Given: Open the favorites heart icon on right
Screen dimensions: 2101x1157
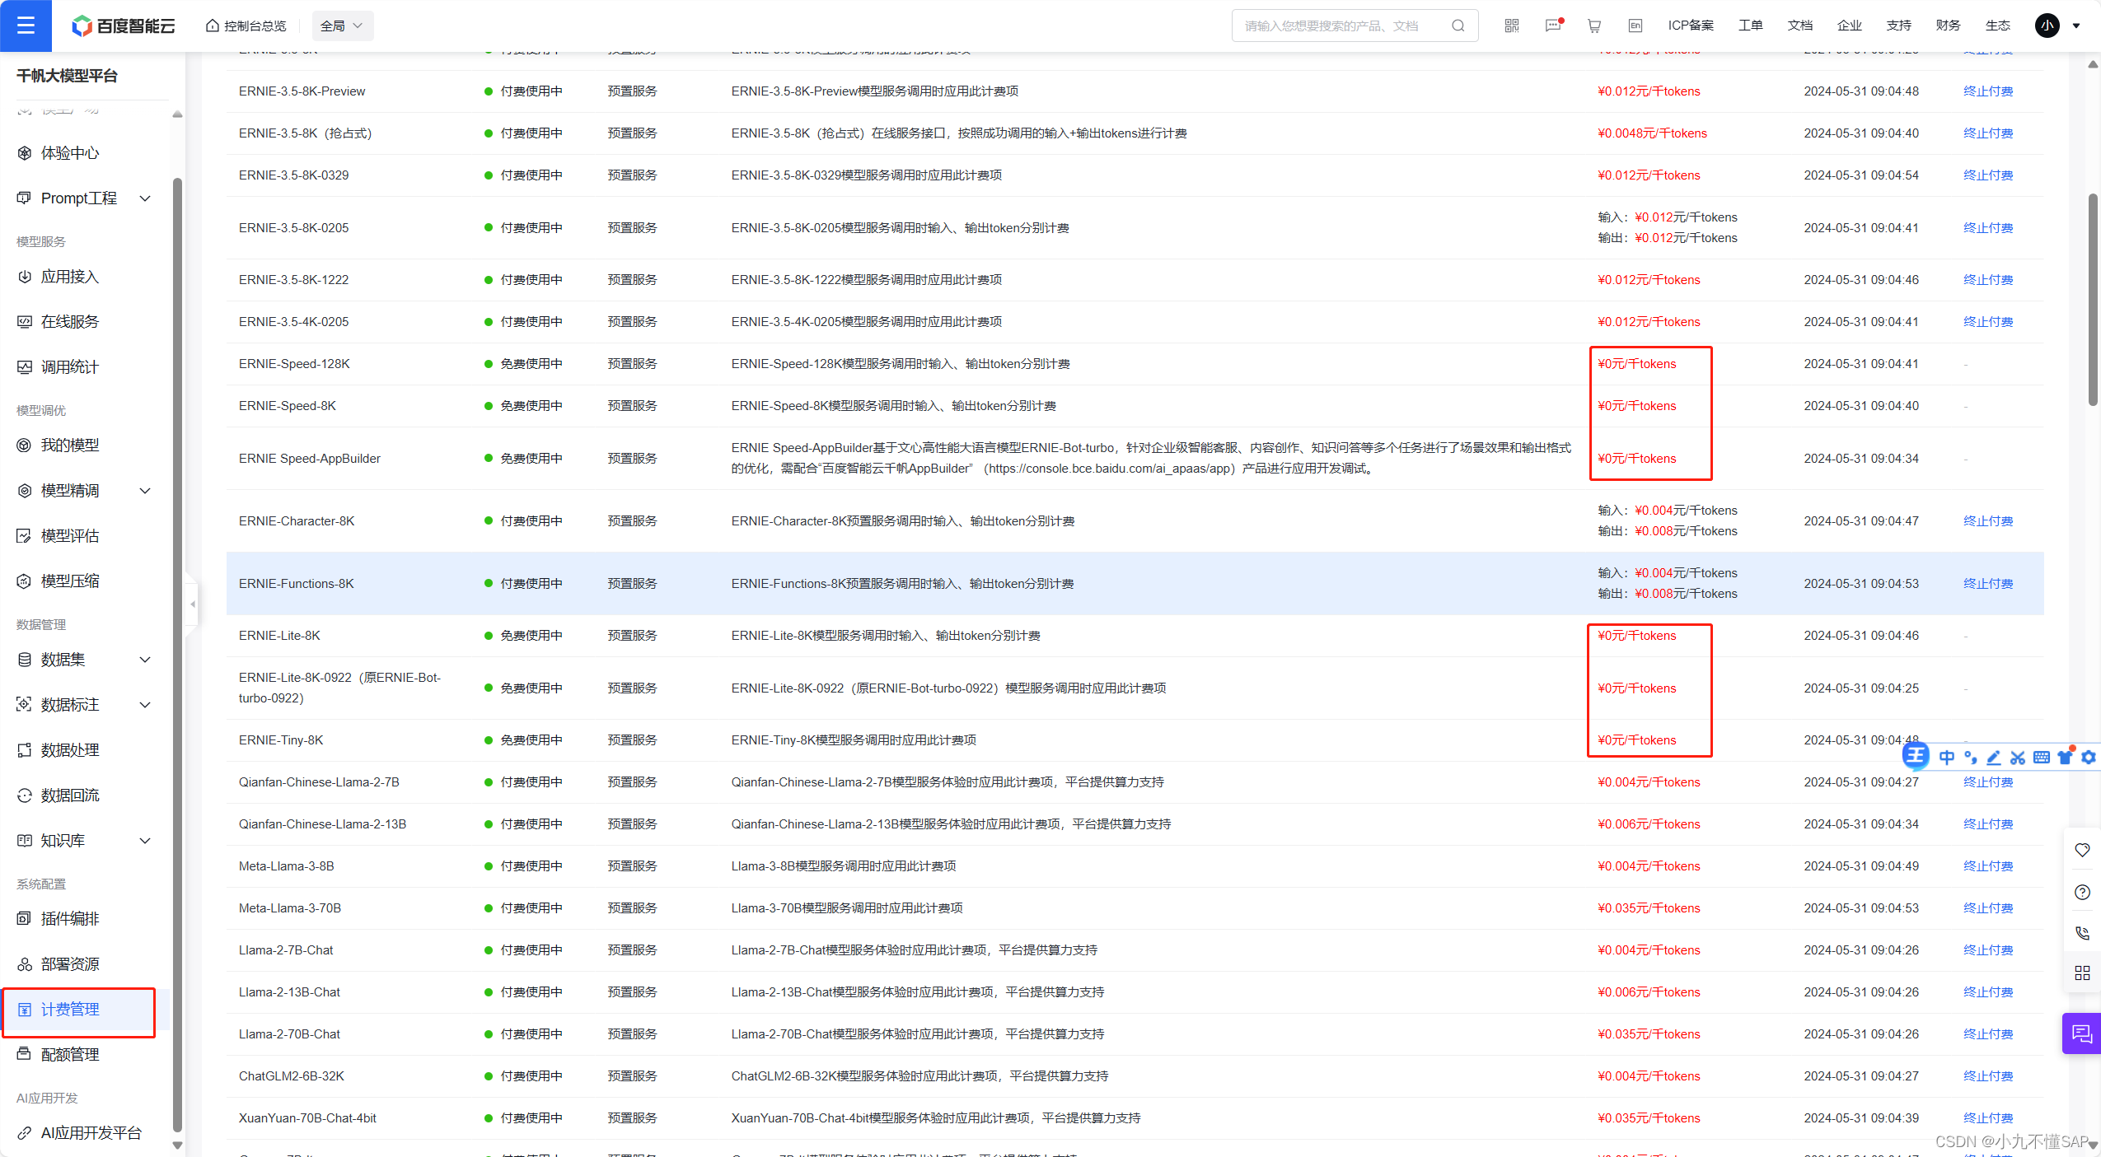Looking at the screenshot, I should tap(2082, 850).
